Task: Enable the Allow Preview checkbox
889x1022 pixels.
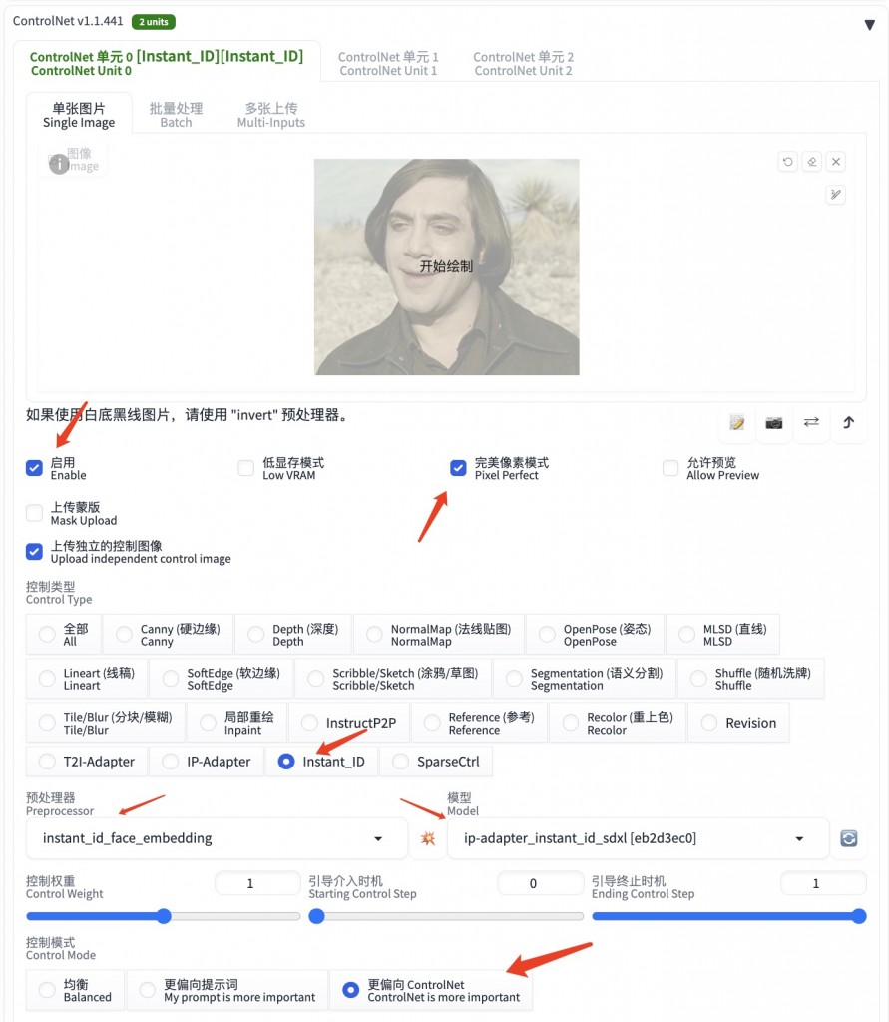Action: [x=670, y=468]
